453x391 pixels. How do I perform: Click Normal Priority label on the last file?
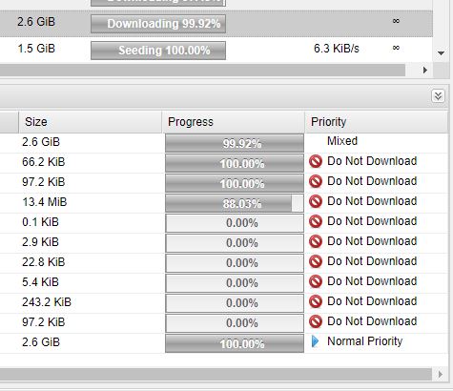coord(365,341)
